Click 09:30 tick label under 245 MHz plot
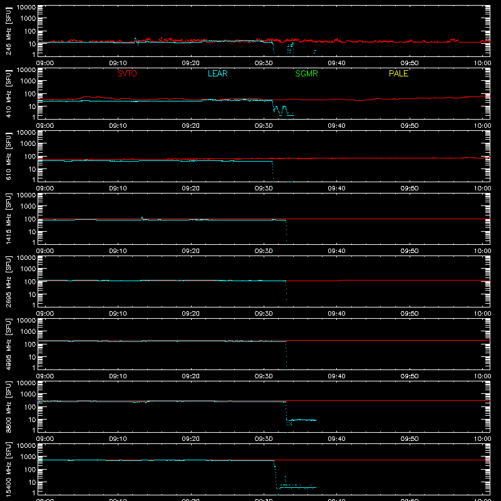This screenshot has height=501, width=501. tap(264, 63)
